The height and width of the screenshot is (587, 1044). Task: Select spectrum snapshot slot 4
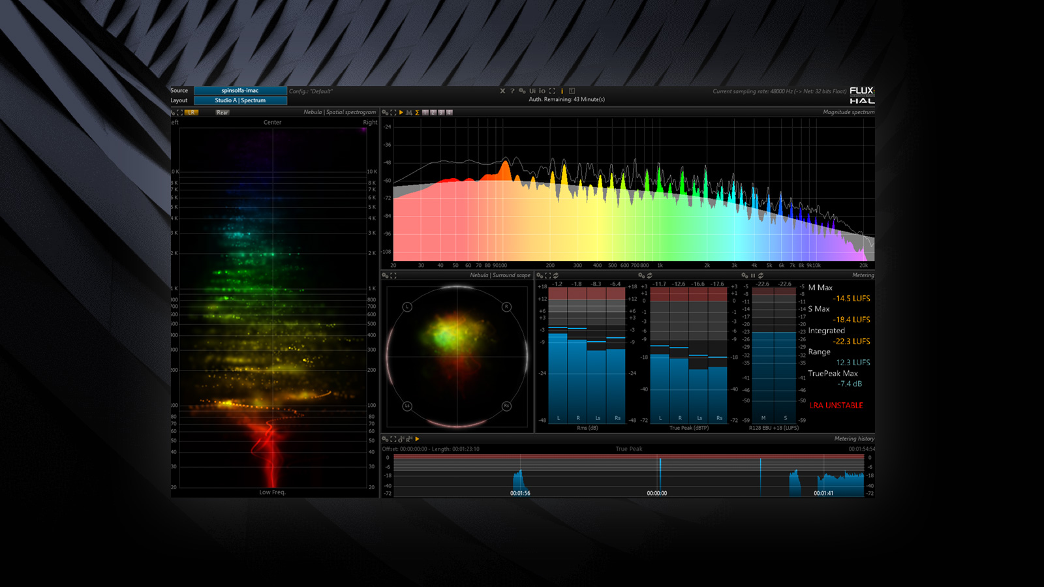point(449,112)
